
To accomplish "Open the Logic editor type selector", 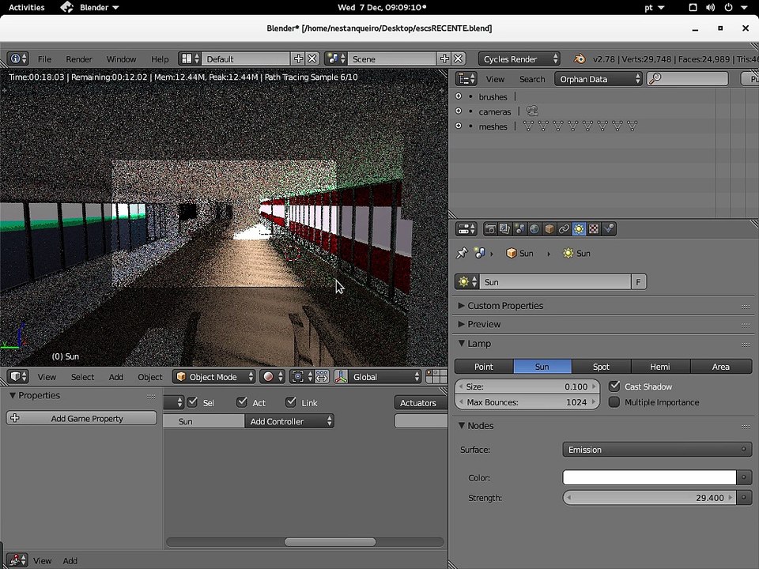I will click(17, 560).
